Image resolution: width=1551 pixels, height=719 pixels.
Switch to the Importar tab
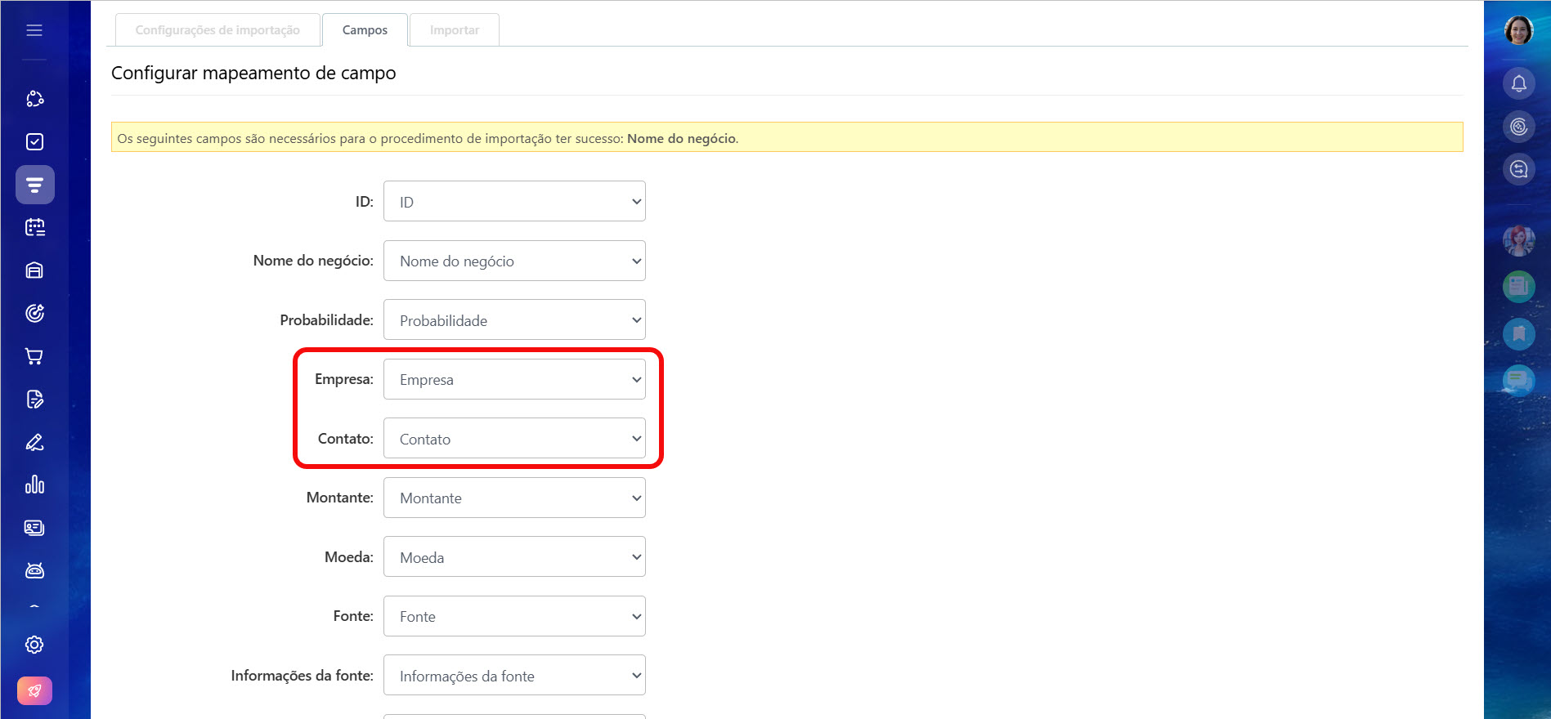pos(454,30)
